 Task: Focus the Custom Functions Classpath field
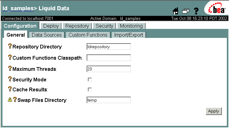pyautogui.click(x=109, y=58)
